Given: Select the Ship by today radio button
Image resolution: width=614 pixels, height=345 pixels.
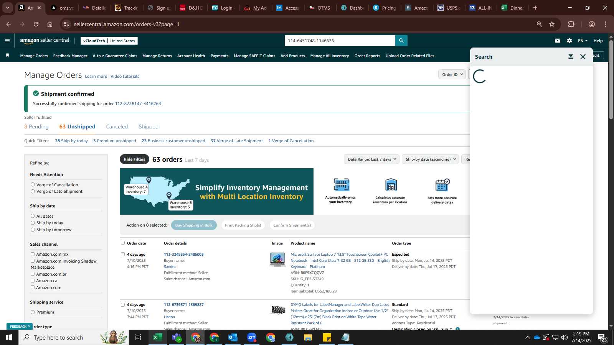Looking at the screenshot, I should coord(33,223).
